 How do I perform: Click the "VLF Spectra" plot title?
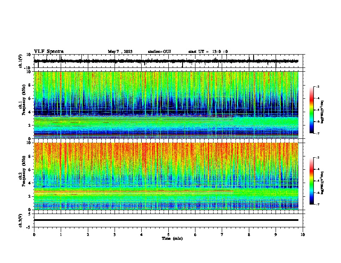49,52
